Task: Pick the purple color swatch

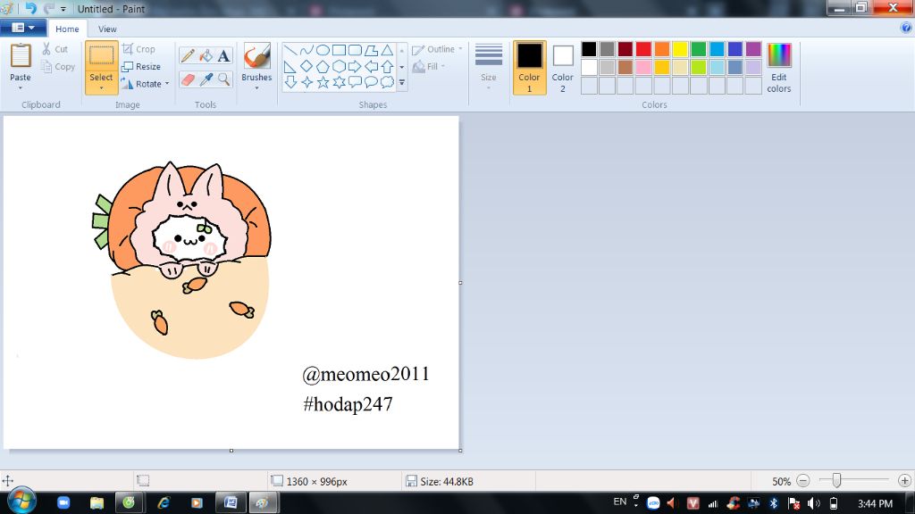Action: pyautogui.click(x=753, y=49)
